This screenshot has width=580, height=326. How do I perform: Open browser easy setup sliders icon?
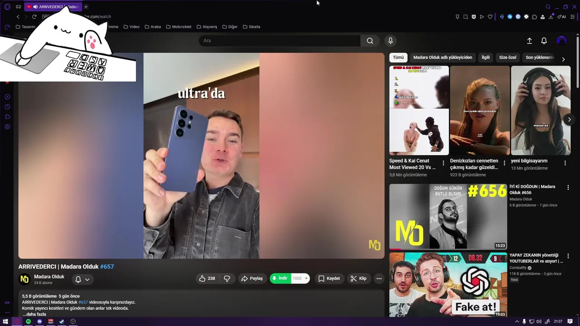pos(572,17)
